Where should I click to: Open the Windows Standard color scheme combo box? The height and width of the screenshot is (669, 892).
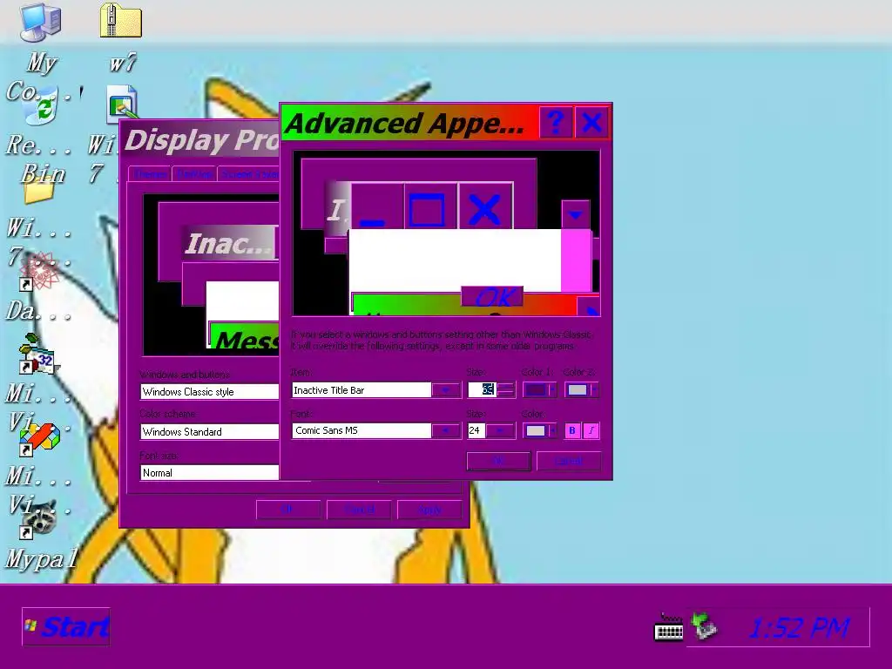tap(209, 432)
